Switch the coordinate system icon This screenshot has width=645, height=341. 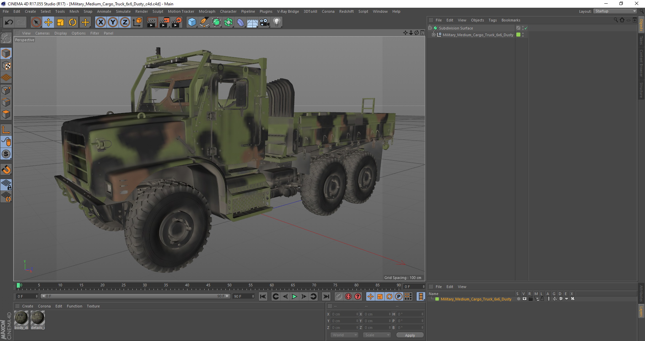click(137, 22)
